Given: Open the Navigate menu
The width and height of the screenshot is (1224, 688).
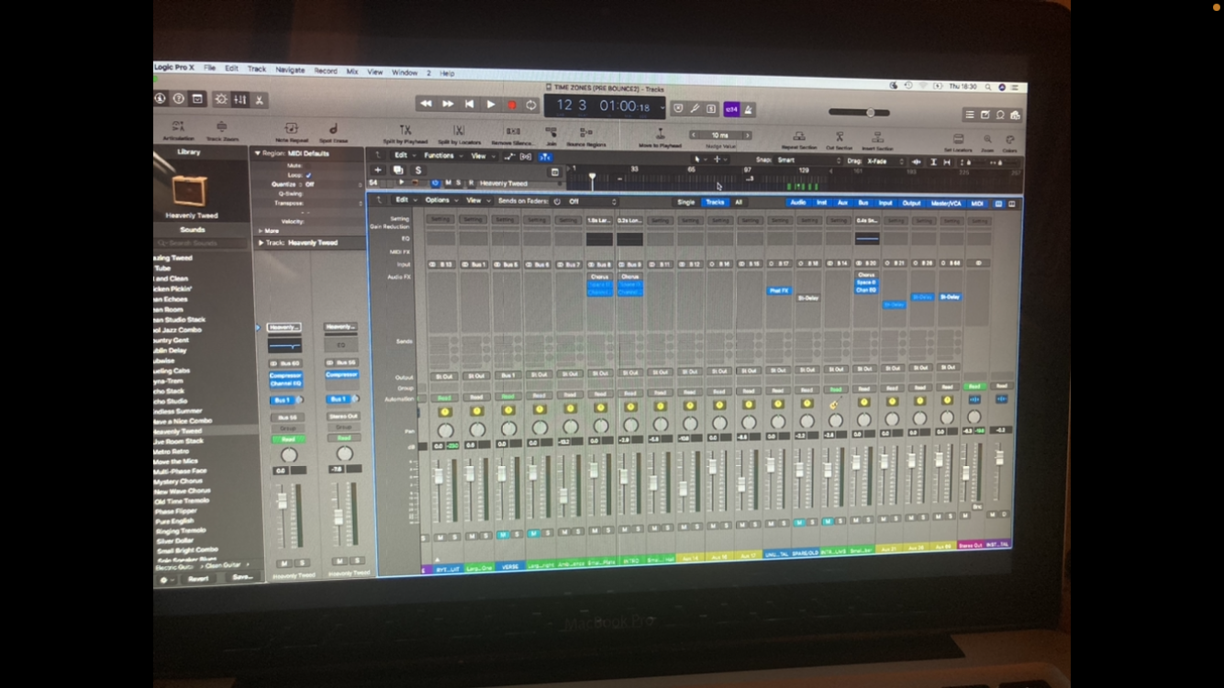Looking at the screenshot, I should [290, 70].
